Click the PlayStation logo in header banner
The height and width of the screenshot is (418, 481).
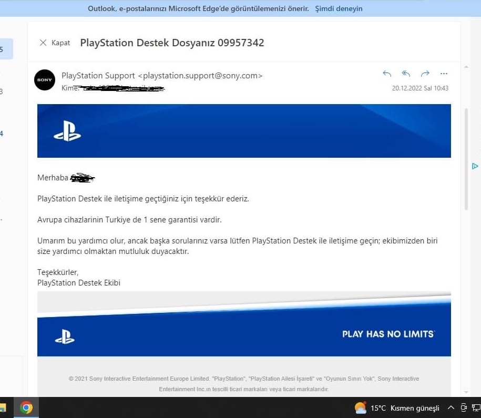click(67, 131)
